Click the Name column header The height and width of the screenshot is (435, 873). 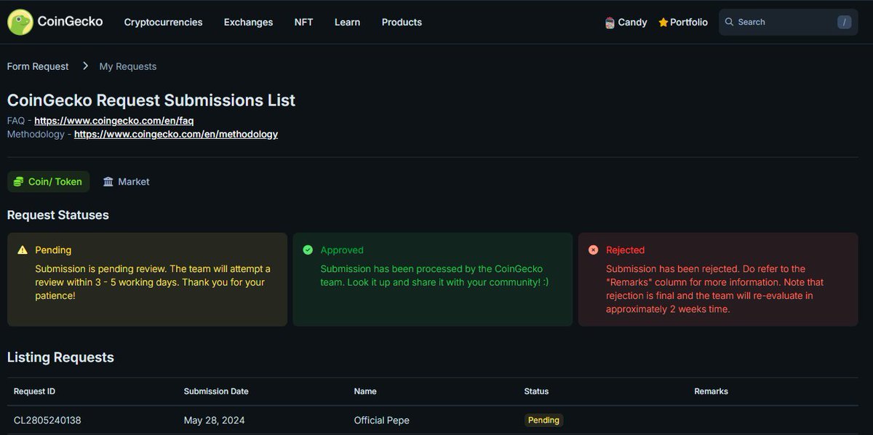click(365, 391)
